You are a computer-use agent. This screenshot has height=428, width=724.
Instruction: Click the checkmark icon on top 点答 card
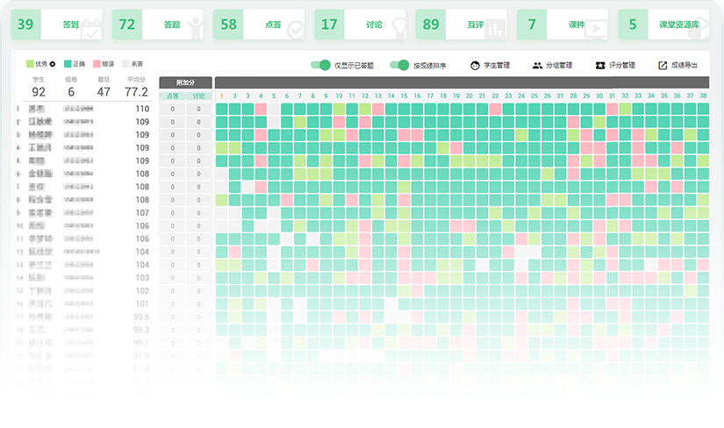295,31
